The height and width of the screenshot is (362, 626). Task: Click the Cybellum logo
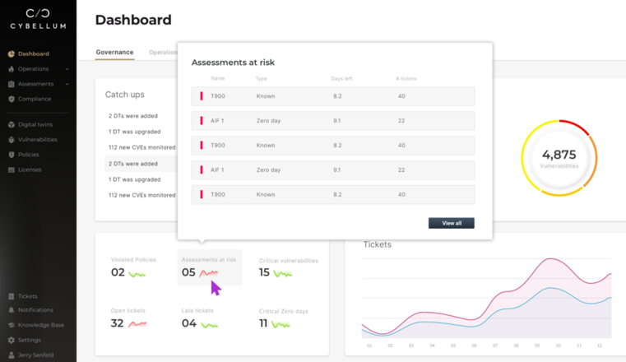click(38, 19)
